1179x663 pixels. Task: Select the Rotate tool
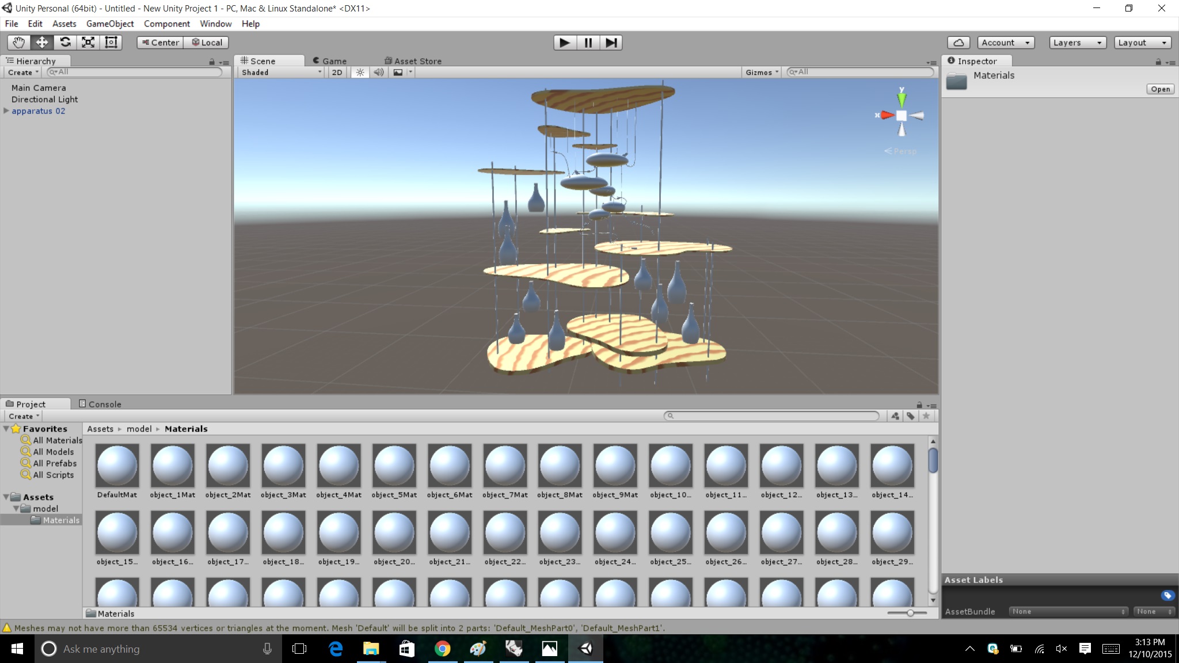(x=65, y=42)
